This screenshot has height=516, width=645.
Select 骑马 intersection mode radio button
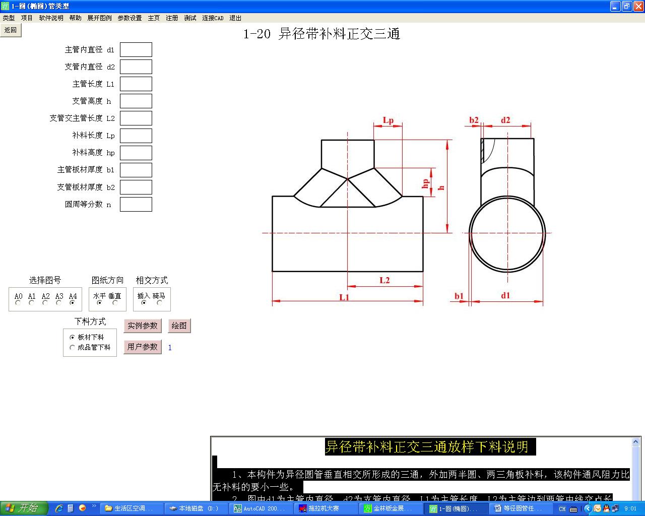click(x=159, y=303)
